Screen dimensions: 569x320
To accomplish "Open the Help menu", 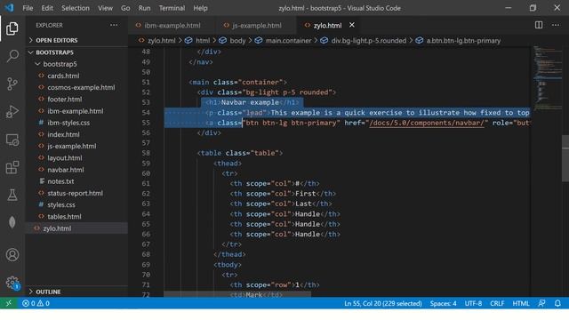I will 200,8.
